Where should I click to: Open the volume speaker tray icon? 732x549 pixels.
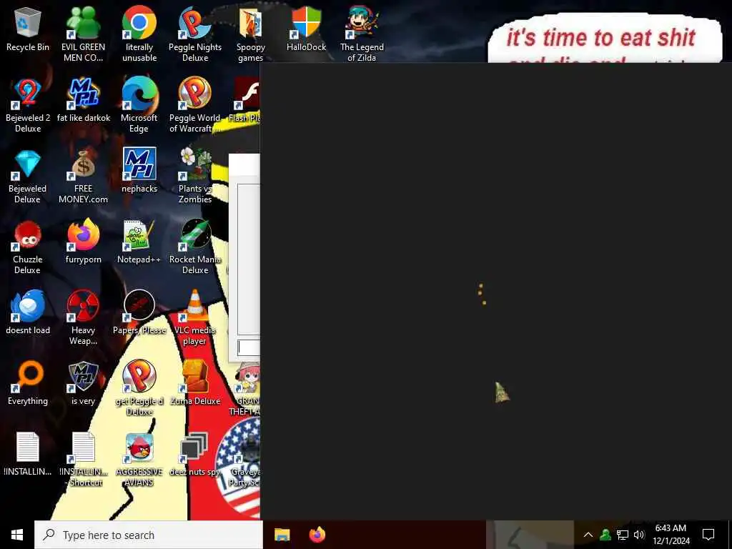pos(639,535)
